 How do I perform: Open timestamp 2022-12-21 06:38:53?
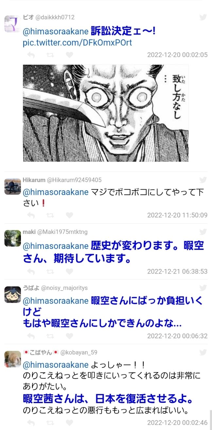tap(177, 271)
